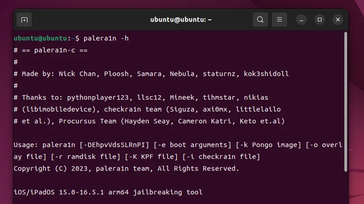The height and width of the screenshot is (204, 364).
Task: Click the ubuntu@ubuntu window title
Action: 181,20
